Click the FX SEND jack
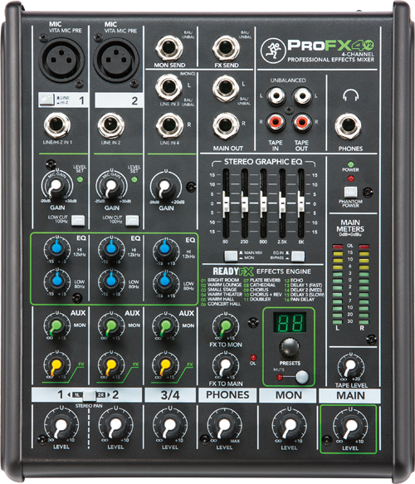Screen dimensions: 415x484 (x=226, y=48)
